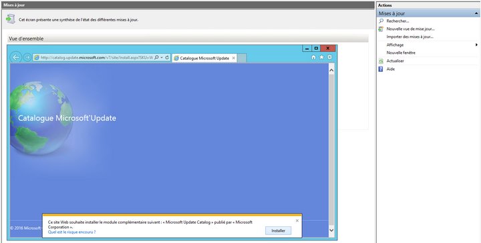This screenshot has width=481, height=243.
Task: Click the search magnifier in address bar
Action: coord(156,57)
